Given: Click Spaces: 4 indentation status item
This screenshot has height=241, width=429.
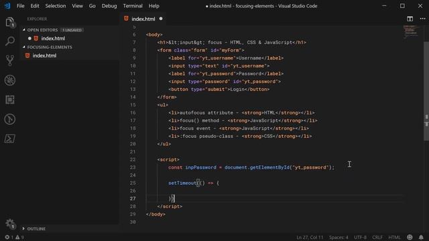Looking at the screenshot, I should [339, 237].
